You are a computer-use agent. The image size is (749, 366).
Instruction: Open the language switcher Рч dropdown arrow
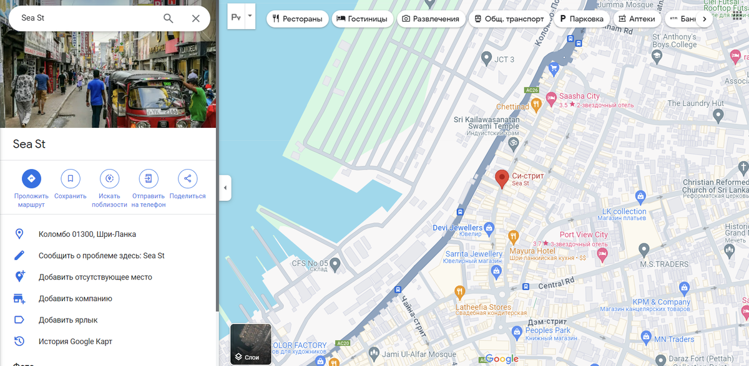coord(250,17)
